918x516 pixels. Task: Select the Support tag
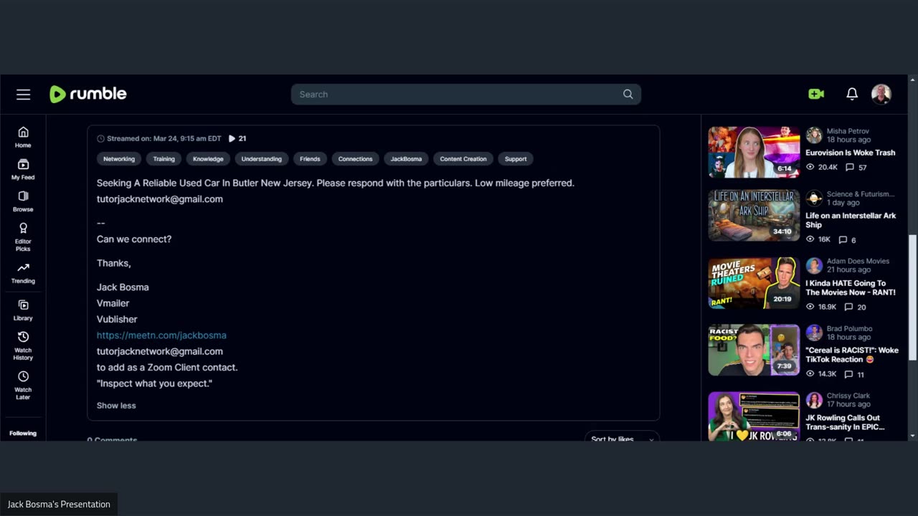516,159
